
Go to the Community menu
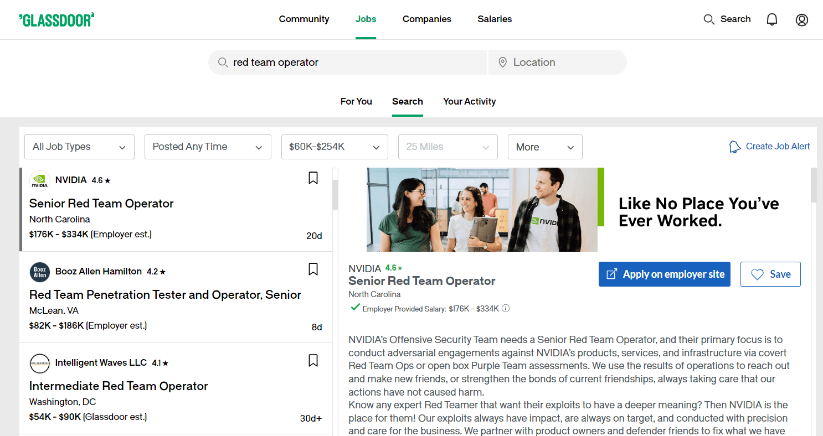[x=304, y=19]
